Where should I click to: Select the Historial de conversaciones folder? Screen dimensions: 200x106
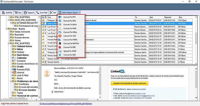(x=27, y=96)
